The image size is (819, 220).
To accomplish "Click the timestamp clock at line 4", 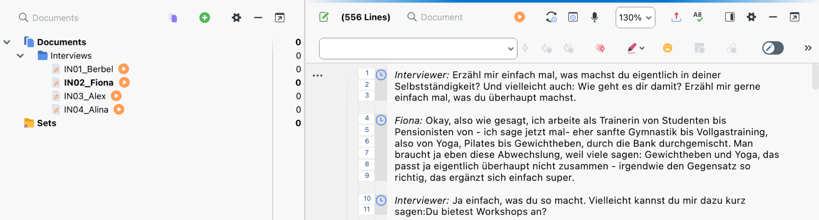I will point(381,120).
